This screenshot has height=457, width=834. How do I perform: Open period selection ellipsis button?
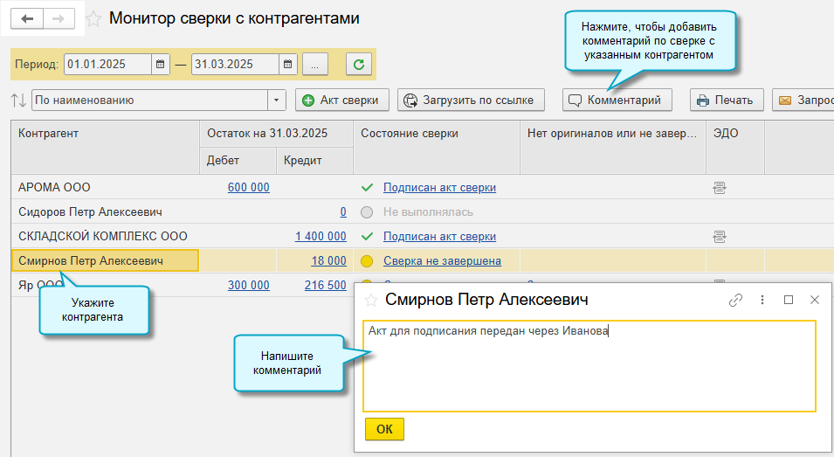click(315, 64)
